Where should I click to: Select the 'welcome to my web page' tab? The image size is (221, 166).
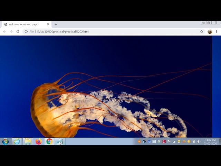[25, 24]
